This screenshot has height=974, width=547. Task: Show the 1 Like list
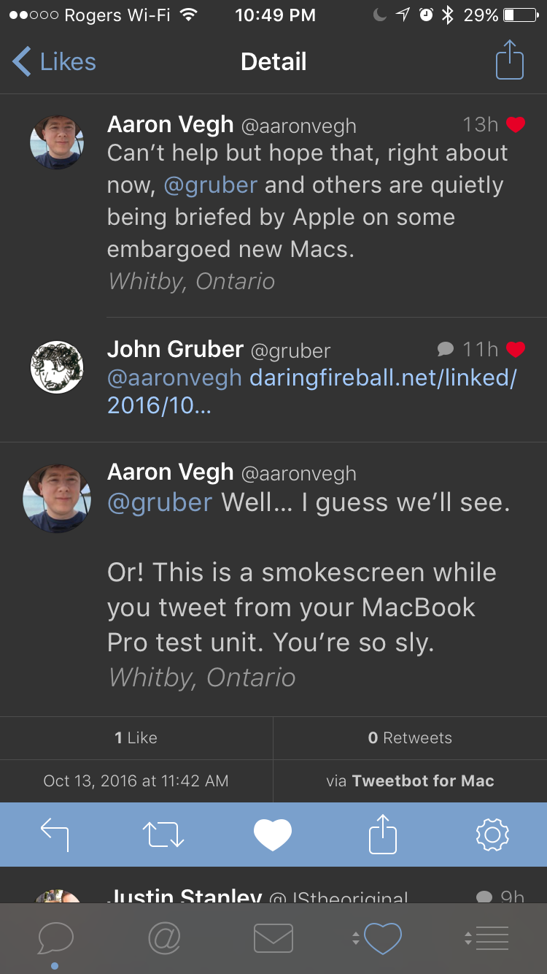[x=136, y=738]
